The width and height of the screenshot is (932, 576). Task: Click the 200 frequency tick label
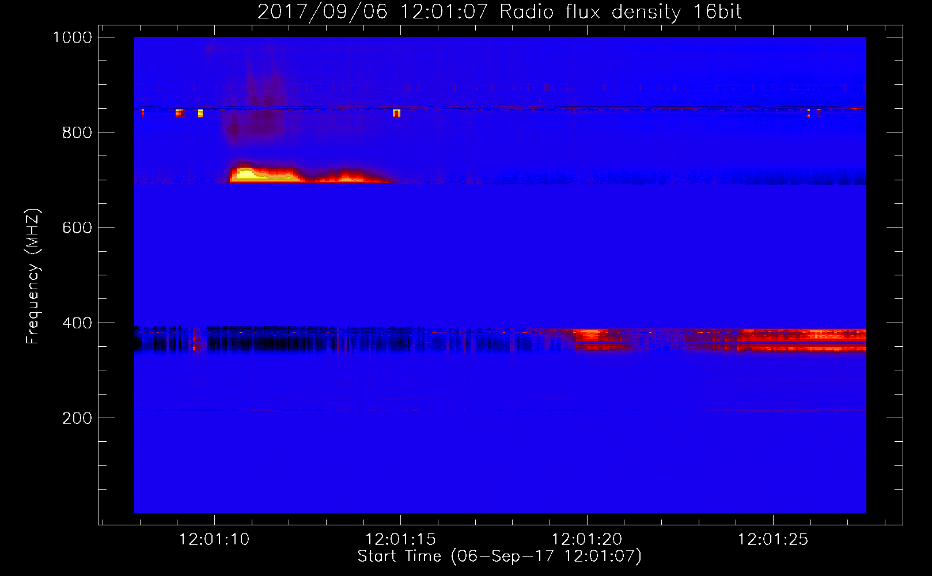pyautogui.click(x=77, y=418)
